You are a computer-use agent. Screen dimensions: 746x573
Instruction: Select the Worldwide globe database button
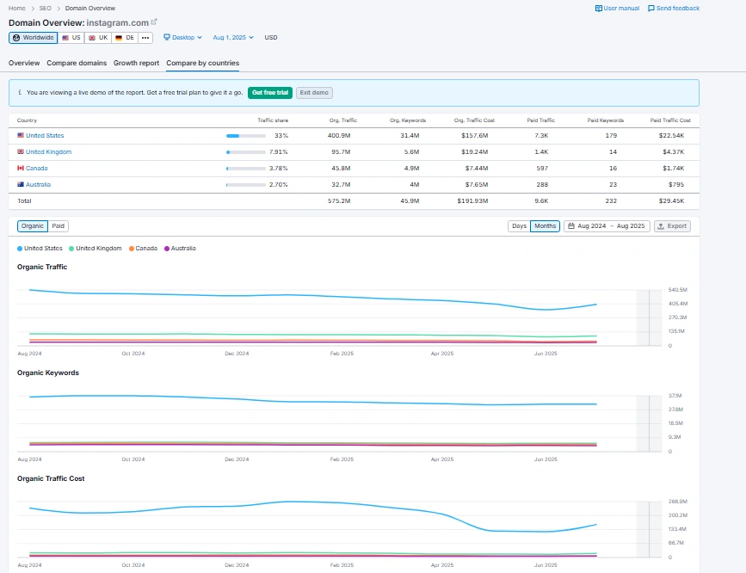click(x=33, y=38)
